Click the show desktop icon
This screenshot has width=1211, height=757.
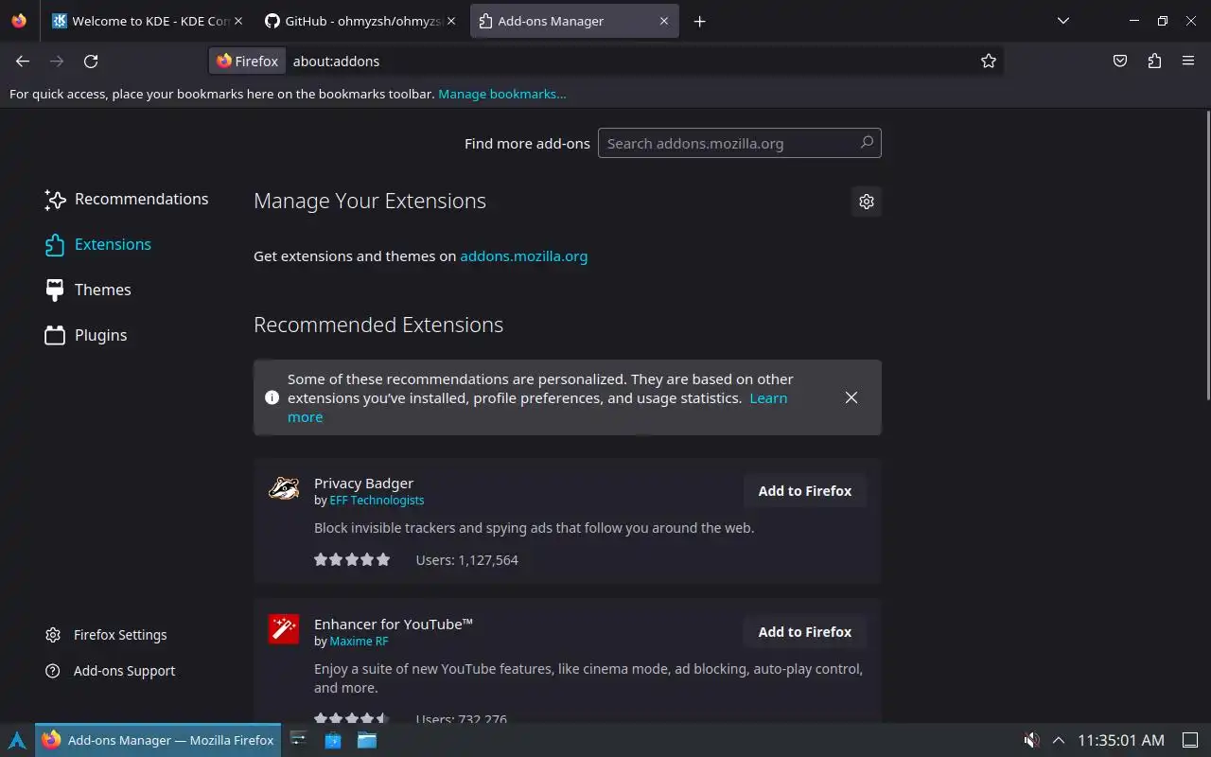1190,740
